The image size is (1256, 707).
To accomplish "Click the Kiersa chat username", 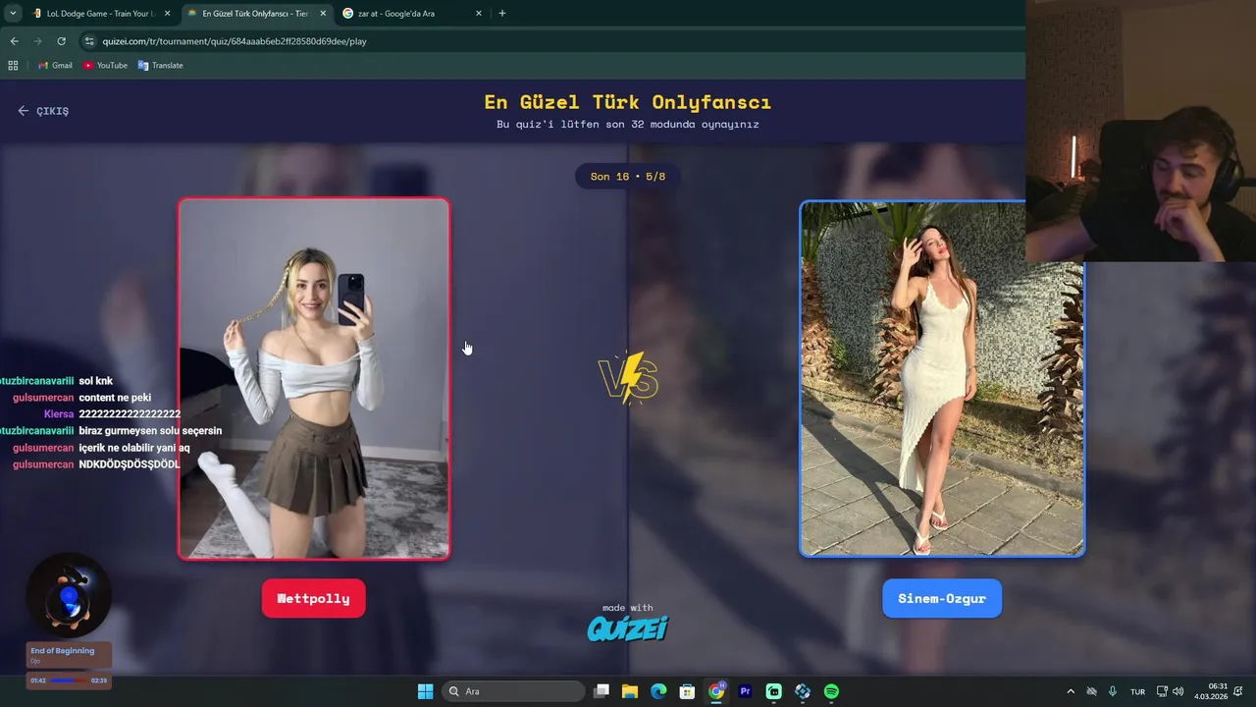I will coord(59,414).
